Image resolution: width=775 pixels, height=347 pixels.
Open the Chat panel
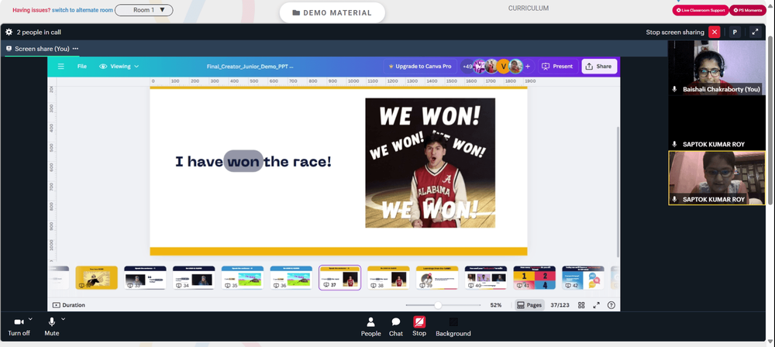tap(396, 327)
